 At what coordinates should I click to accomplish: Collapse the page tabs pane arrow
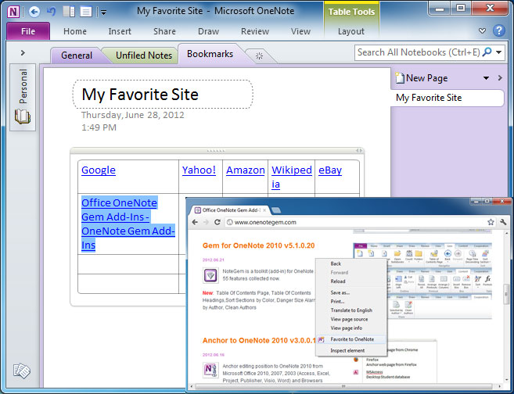point(500,78)
